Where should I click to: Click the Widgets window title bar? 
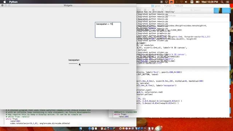point(68,5)
